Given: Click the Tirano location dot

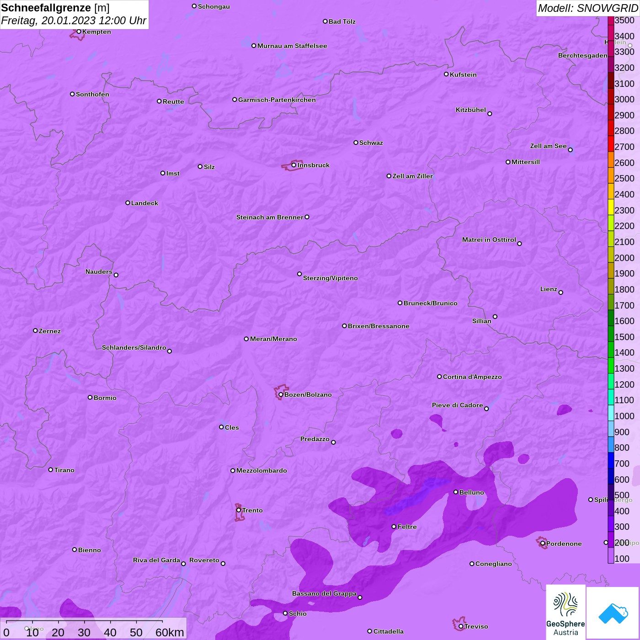Looking at the screenshot, I should tap(51, 469).
